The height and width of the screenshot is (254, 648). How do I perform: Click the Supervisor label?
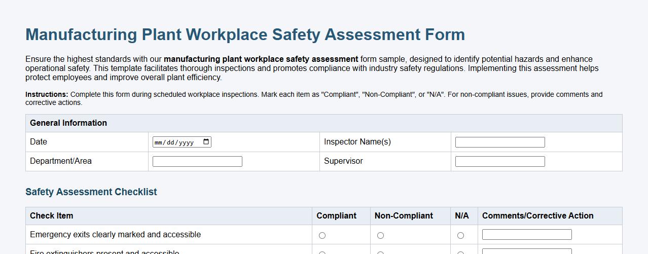click(x=343, y=161)
